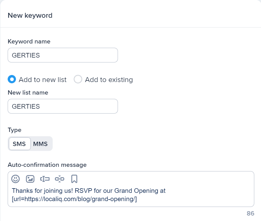
Task: Click the Keyword name input field
Action: [63, 55]
